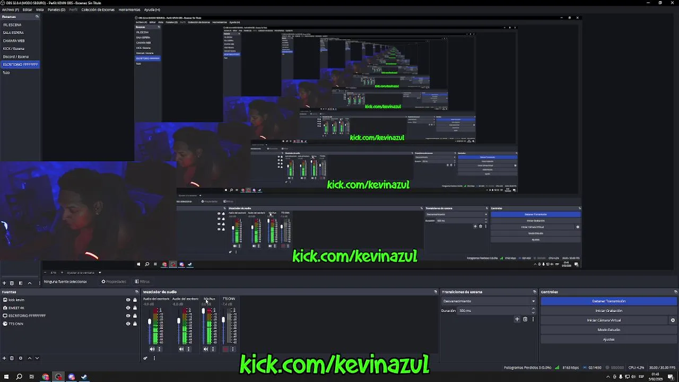This screenshot has width=679, height=382.
Task: Open the Archivo menu
Action: (11, 10)
